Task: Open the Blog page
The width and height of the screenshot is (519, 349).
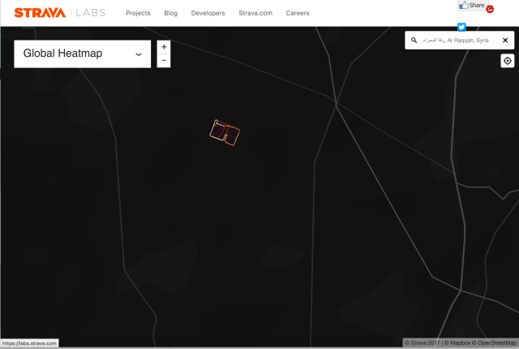Action: click(x=170, y=13)
